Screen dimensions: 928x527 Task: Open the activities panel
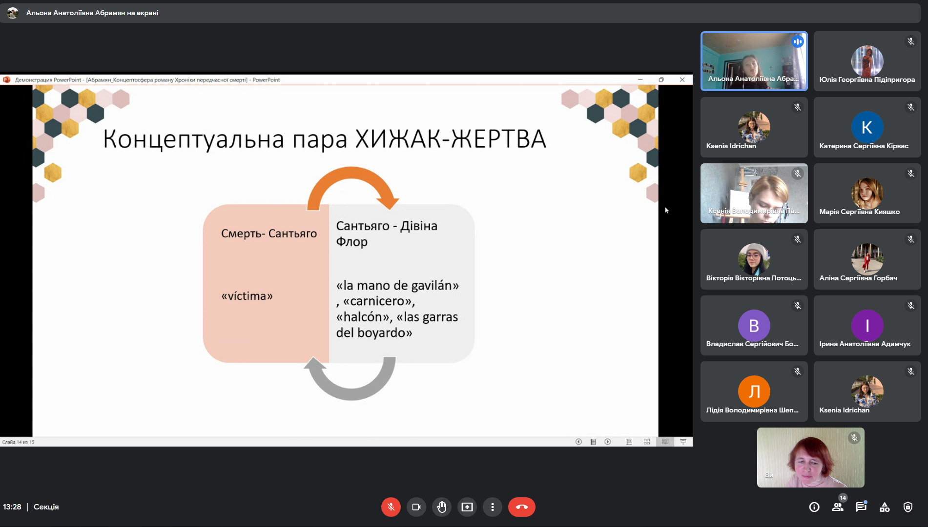click(885, 507)
